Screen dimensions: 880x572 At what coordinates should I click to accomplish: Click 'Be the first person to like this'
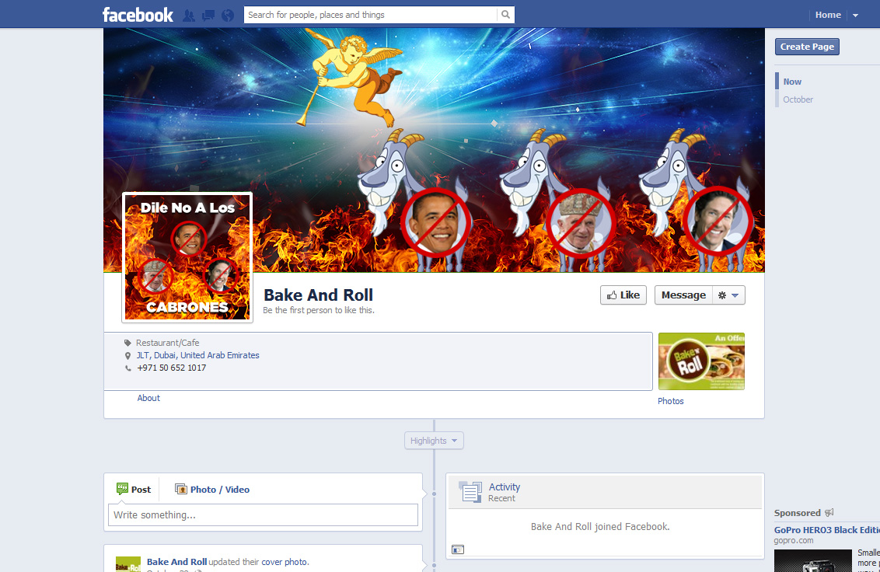tap(318, 310)
